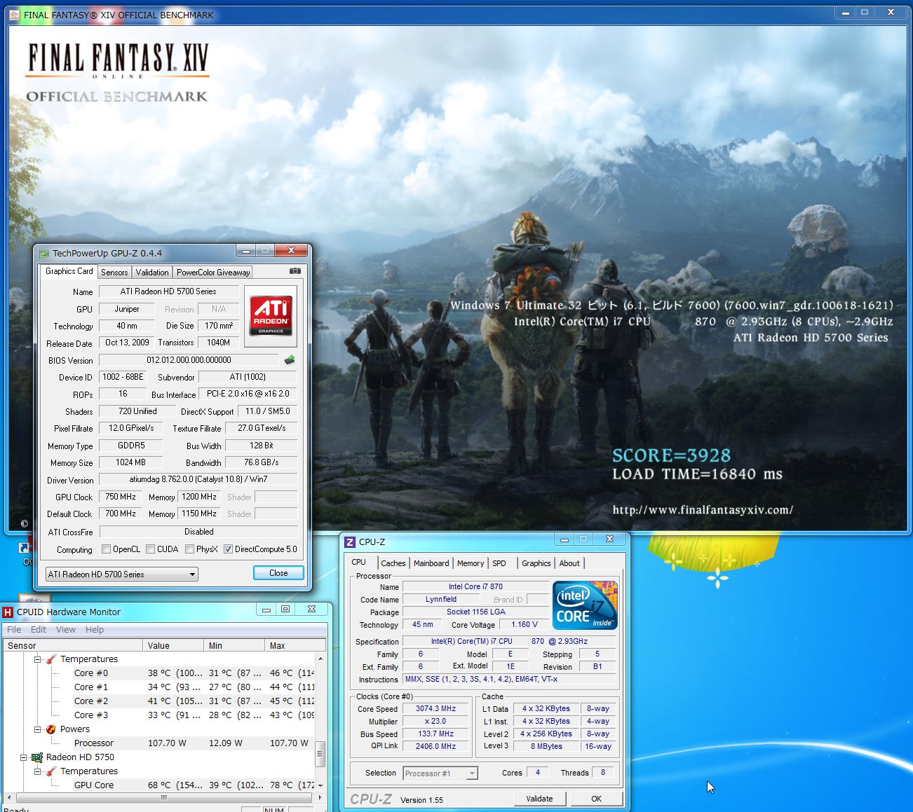
Task: Enable the OpenCL checkbox in GPU-Z
Action: pos(107,549)
